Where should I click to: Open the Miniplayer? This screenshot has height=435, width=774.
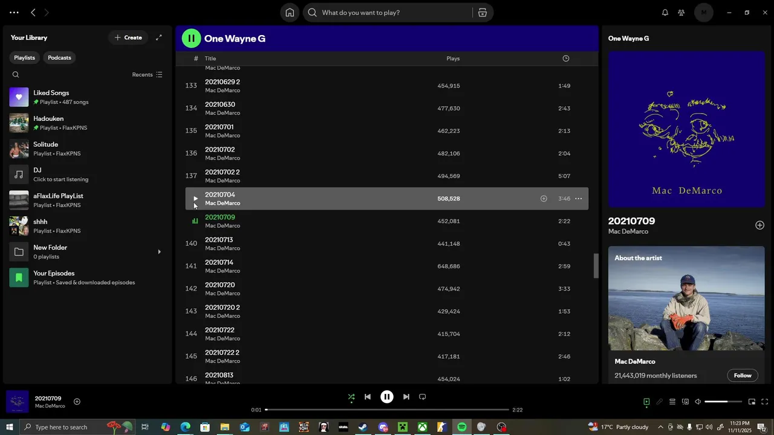click(752, 402)
